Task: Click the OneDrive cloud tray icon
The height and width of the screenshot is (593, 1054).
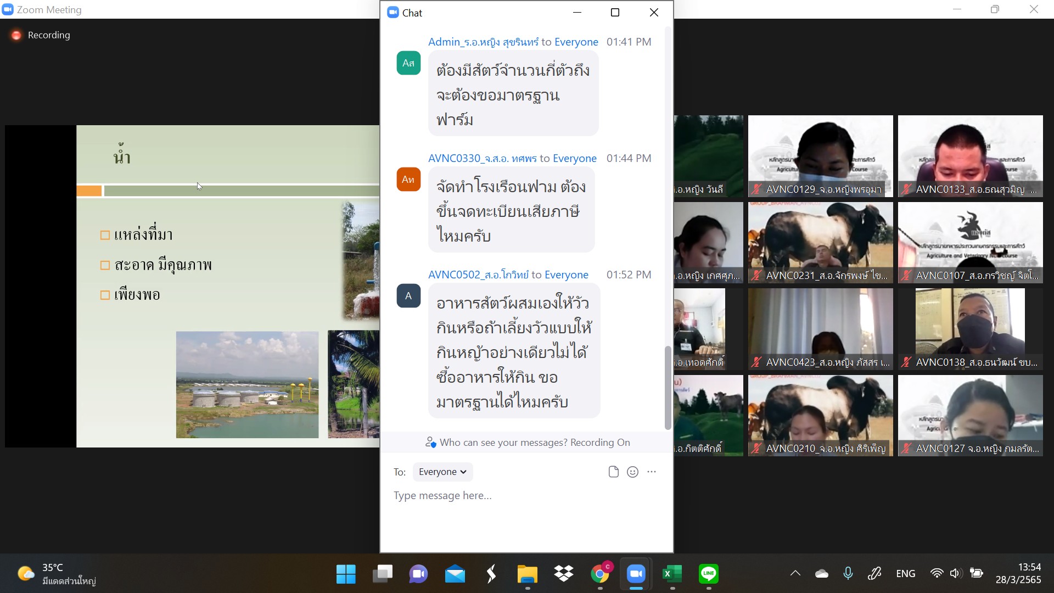Action: pos(822,574)
